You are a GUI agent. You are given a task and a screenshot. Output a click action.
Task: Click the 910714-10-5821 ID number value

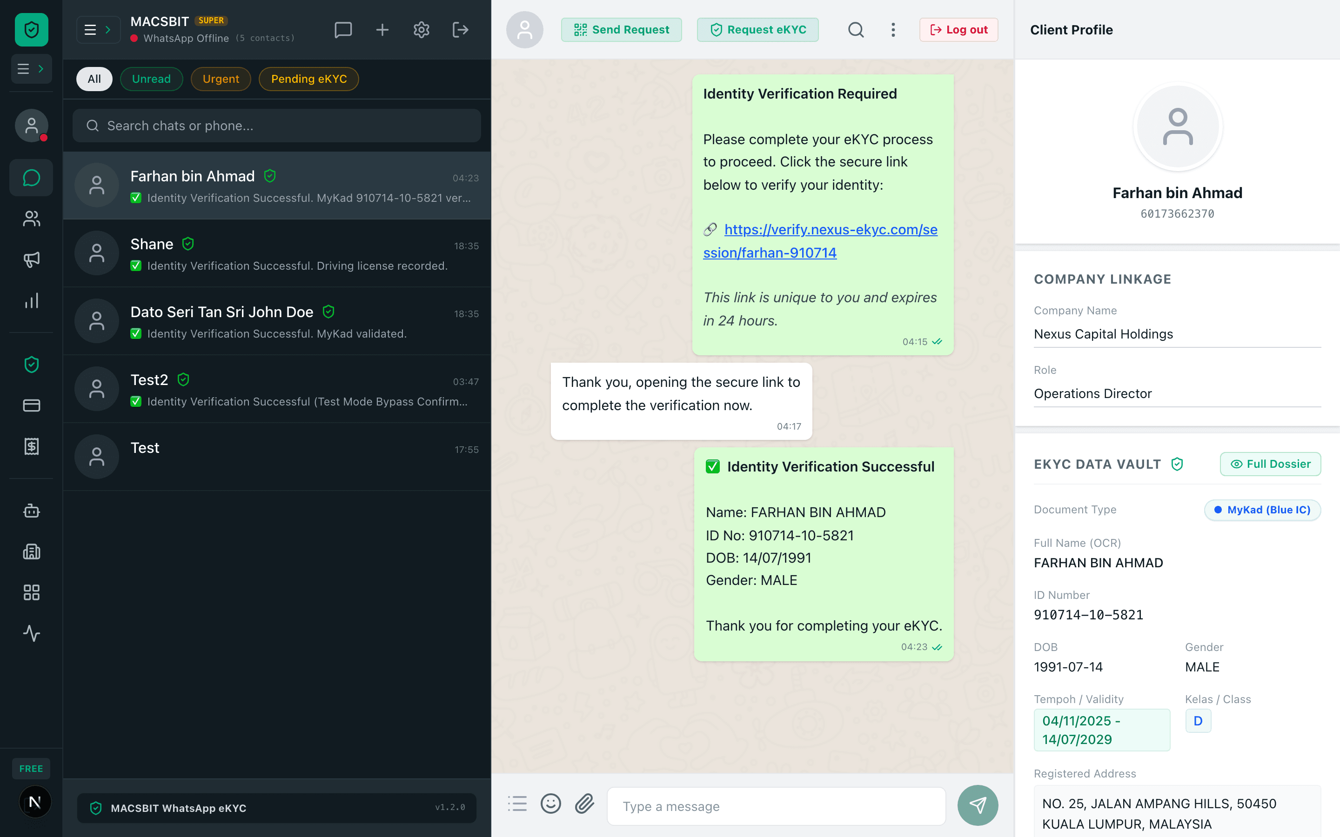point(1089,615)
